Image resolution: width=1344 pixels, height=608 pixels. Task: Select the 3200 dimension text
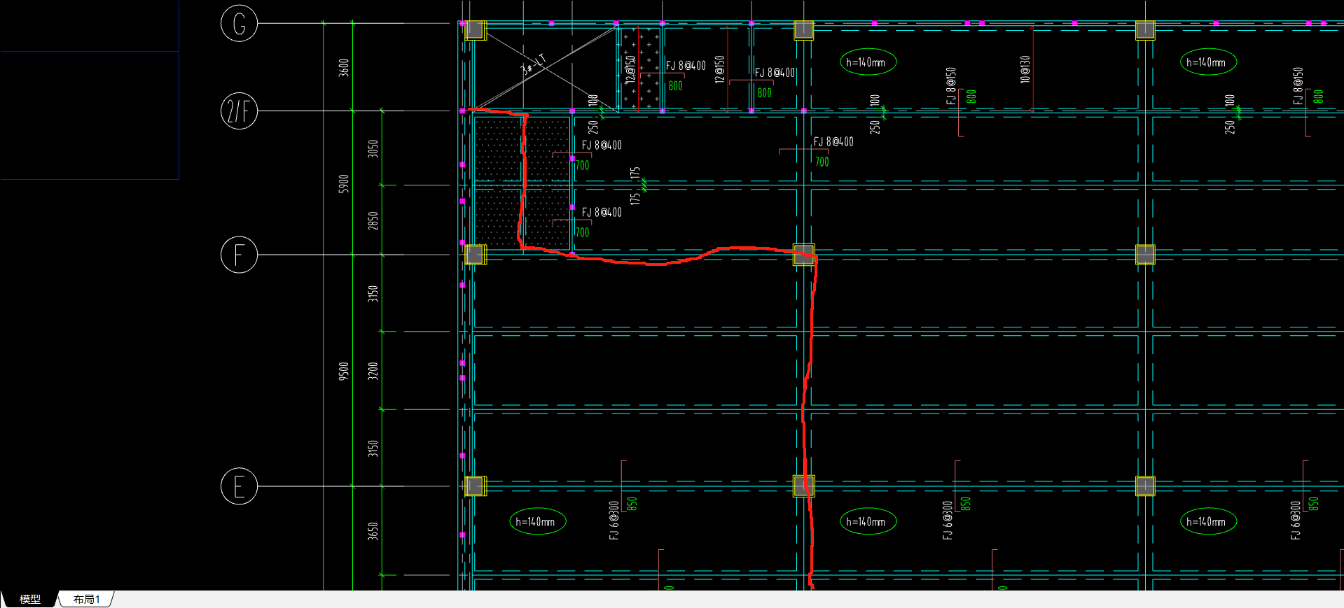pos(373,371)
